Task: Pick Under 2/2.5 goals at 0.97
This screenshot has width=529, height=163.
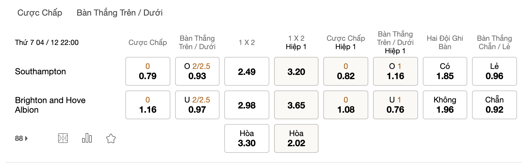Action: (197, 105)
